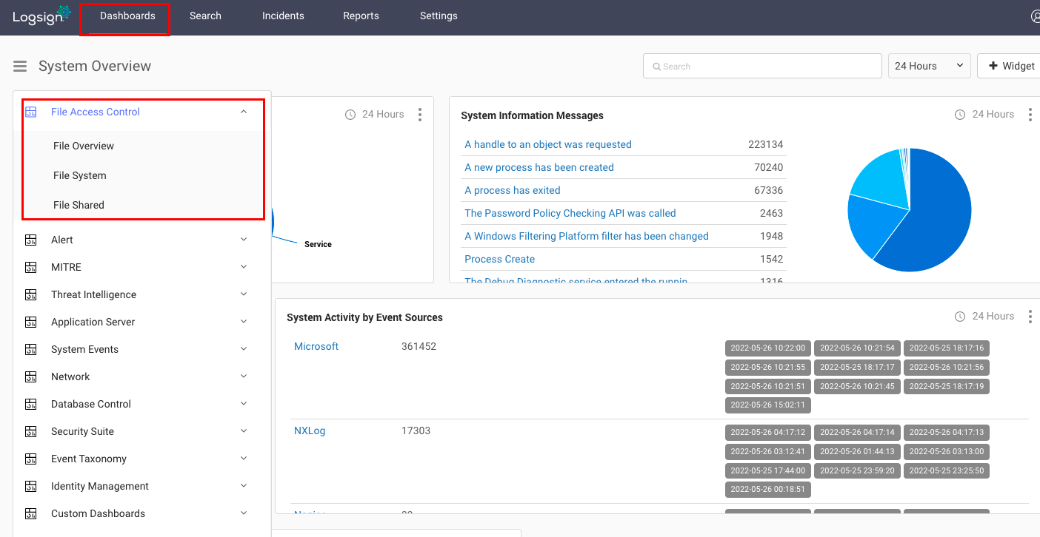Collapse the File Access Control section
This screenshot has height=537, width=1040.
(x=244, y=110)
